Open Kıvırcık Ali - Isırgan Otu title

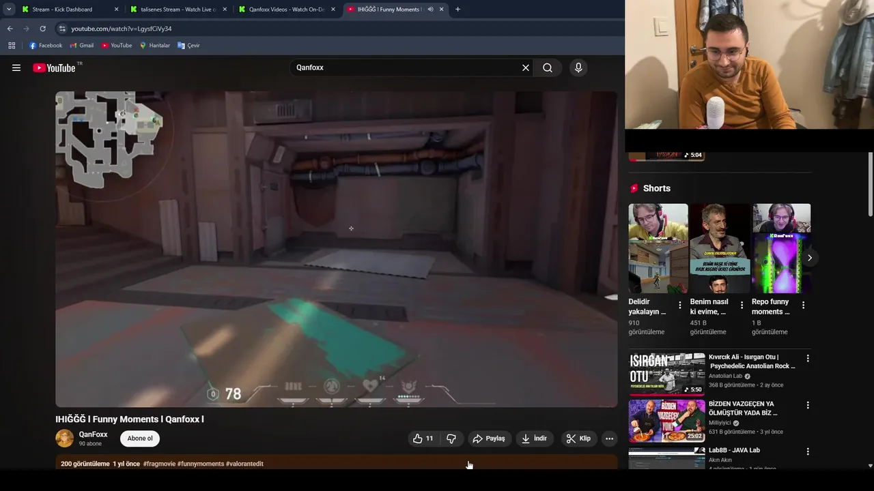[752, 361]
